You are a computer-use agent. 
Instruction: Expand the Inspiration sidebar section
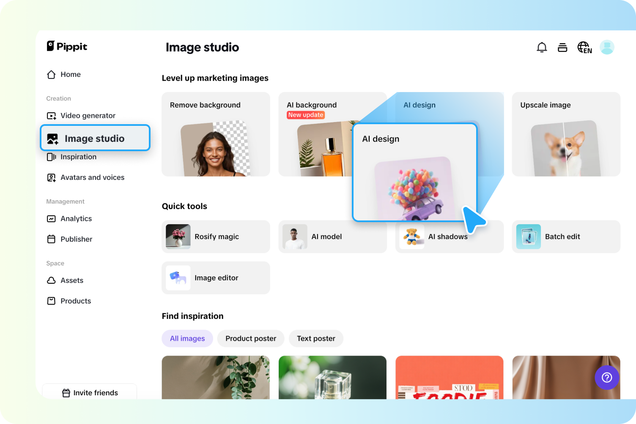coord(79,157)
